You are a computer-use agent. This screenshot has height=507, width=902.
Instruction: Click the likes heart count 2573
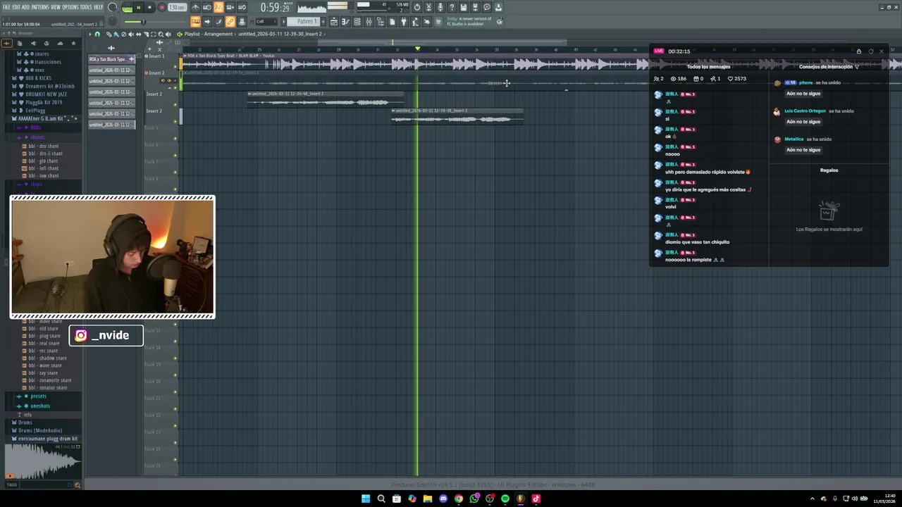point(737,79)
